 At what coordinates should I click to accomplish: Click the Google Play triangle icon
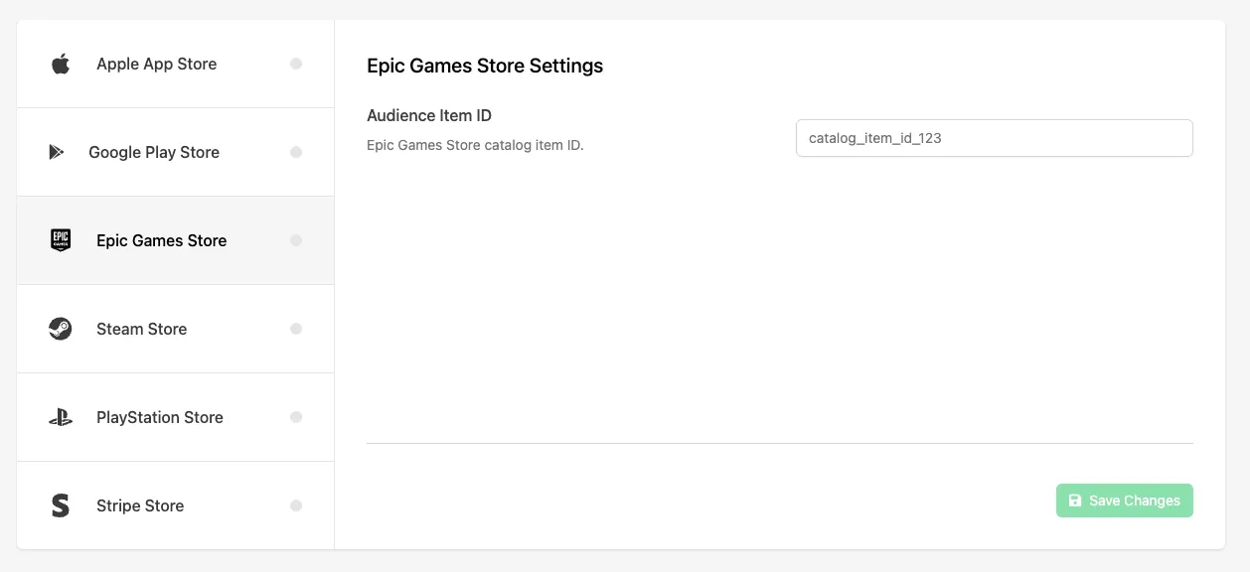(x=57, y=152)
